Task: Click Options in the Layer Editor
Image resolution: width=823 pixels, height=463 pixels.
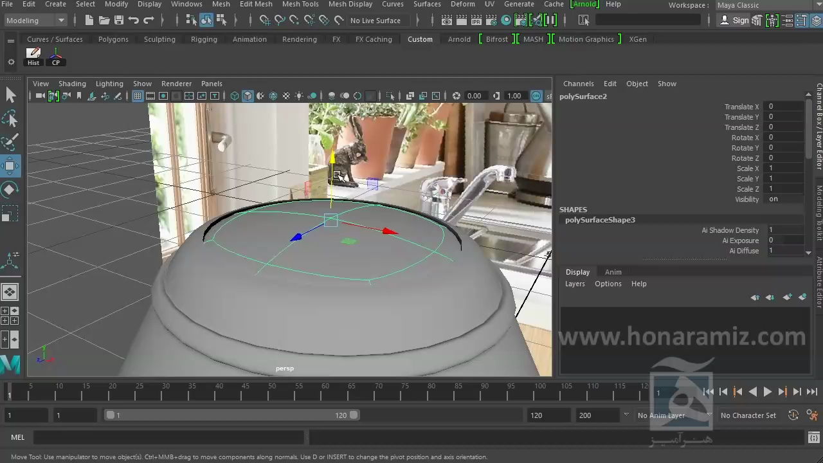Action: (x=608, y=284)
